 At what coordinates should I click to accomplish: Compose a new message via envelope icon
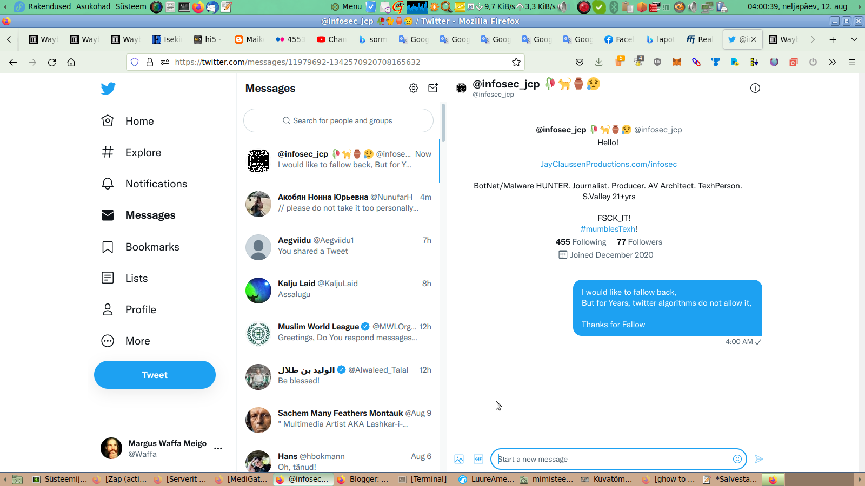433,88
